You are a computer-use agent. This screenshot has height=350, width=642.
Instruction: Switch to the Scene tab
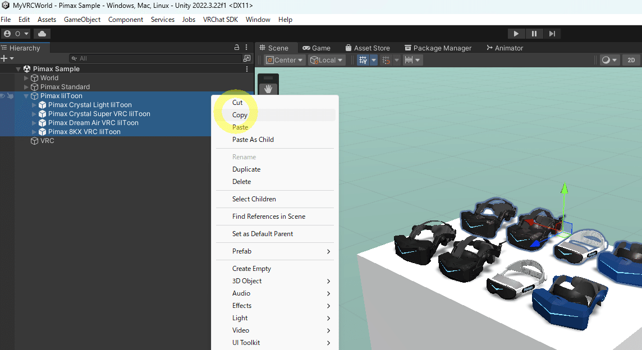(x=274, y=48)
